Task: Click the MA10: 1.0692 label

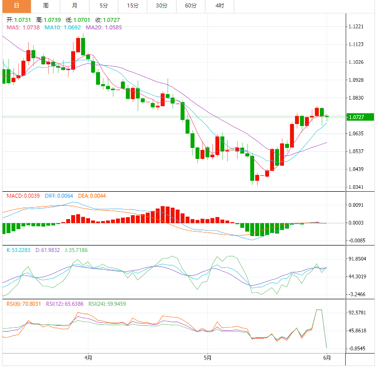Action: 63,27
